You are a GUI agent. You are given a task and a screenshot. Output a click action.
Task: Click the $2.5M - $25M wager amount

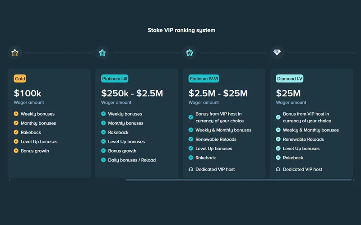coord(218,93)
